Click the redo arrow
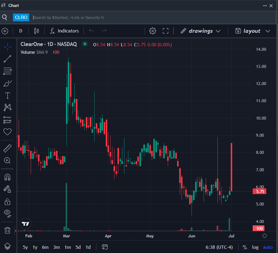278x253 pixels. 104,31
